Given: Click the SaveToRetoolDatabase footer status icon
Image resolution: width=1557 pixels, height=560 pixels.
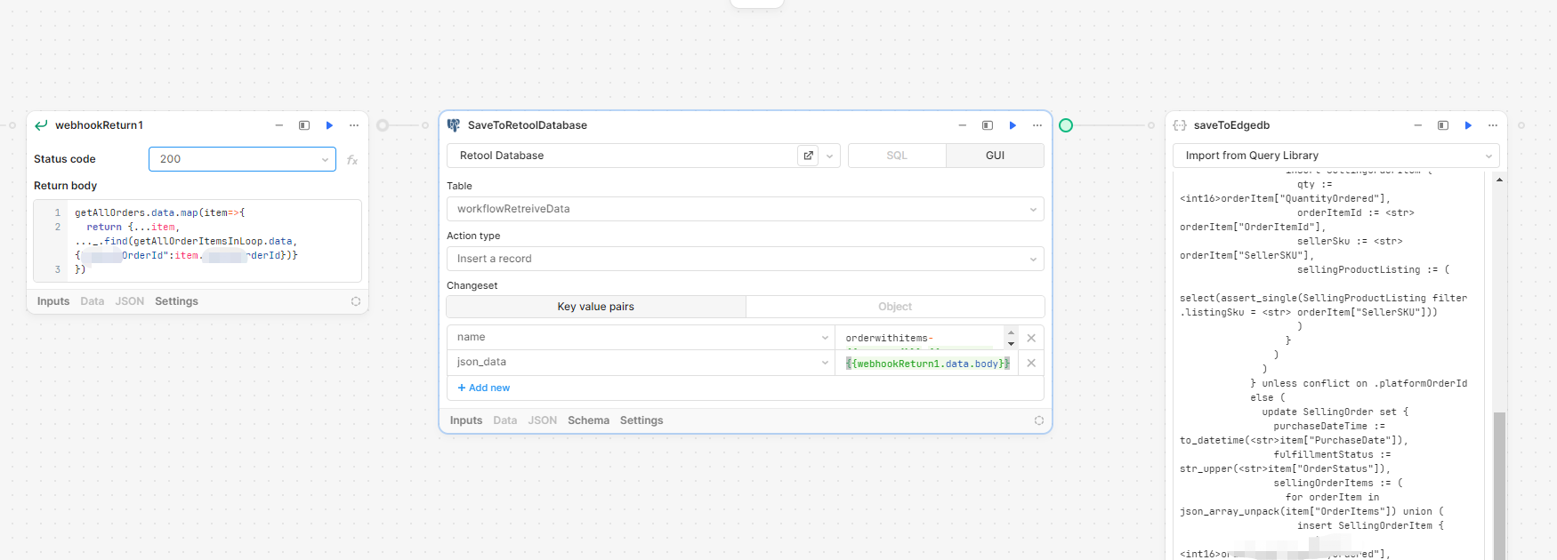Looking at the screenshot, I should tap(1039, 420).
